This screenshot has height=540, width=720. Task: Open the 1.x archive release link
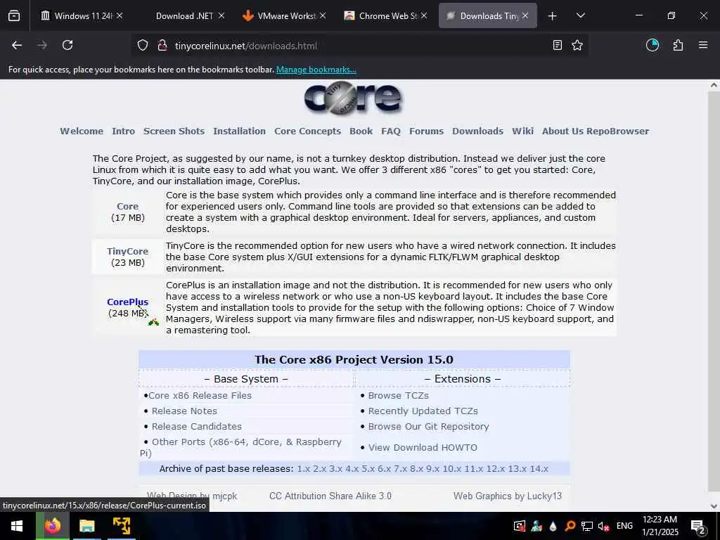pos(304,469)
